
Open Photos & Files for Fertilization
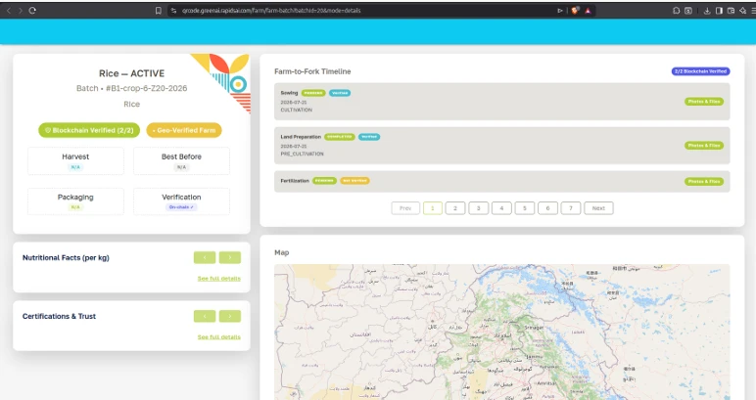(x=704, y=182)
